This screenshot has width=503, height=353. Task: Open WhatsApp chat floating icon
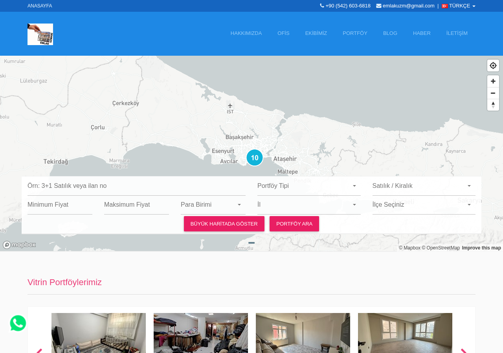18,323
